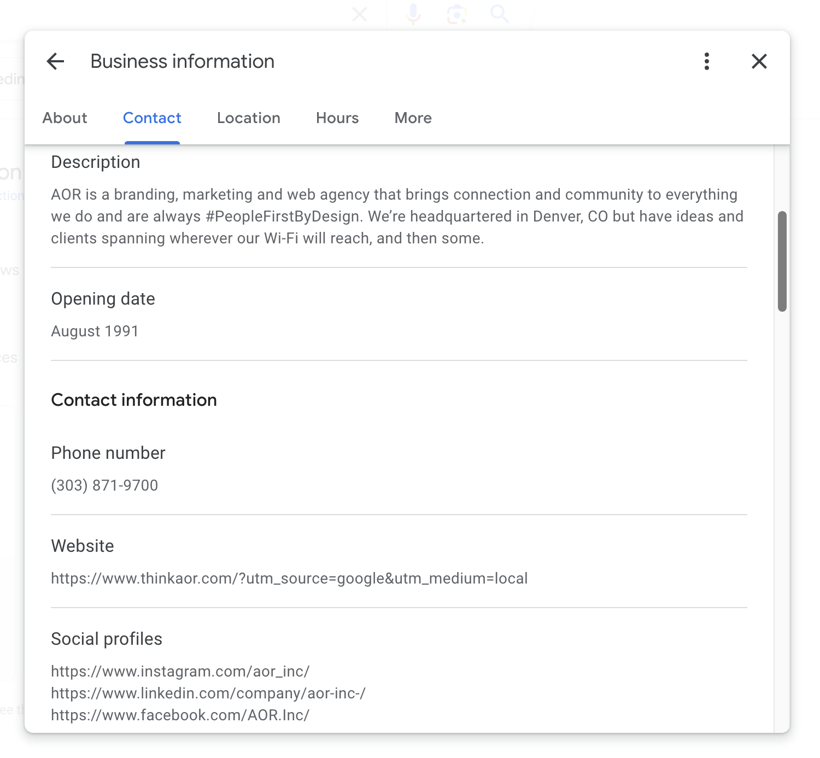The height and width of the screenshot is (758, 820).
Task: Click the Facebook AOR.Inc profile URL
Action: [x=180, y=715]
